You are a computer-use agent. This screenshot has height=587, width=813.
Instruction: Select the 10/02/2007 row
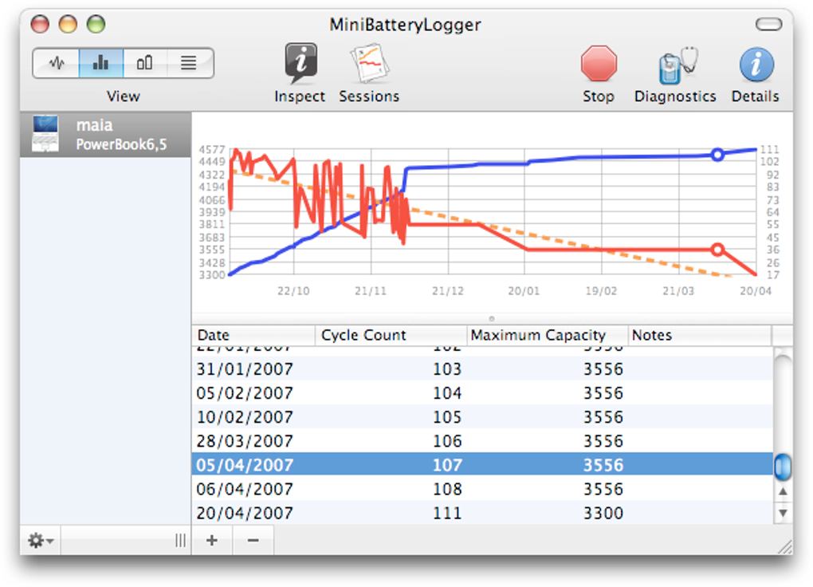483,417
